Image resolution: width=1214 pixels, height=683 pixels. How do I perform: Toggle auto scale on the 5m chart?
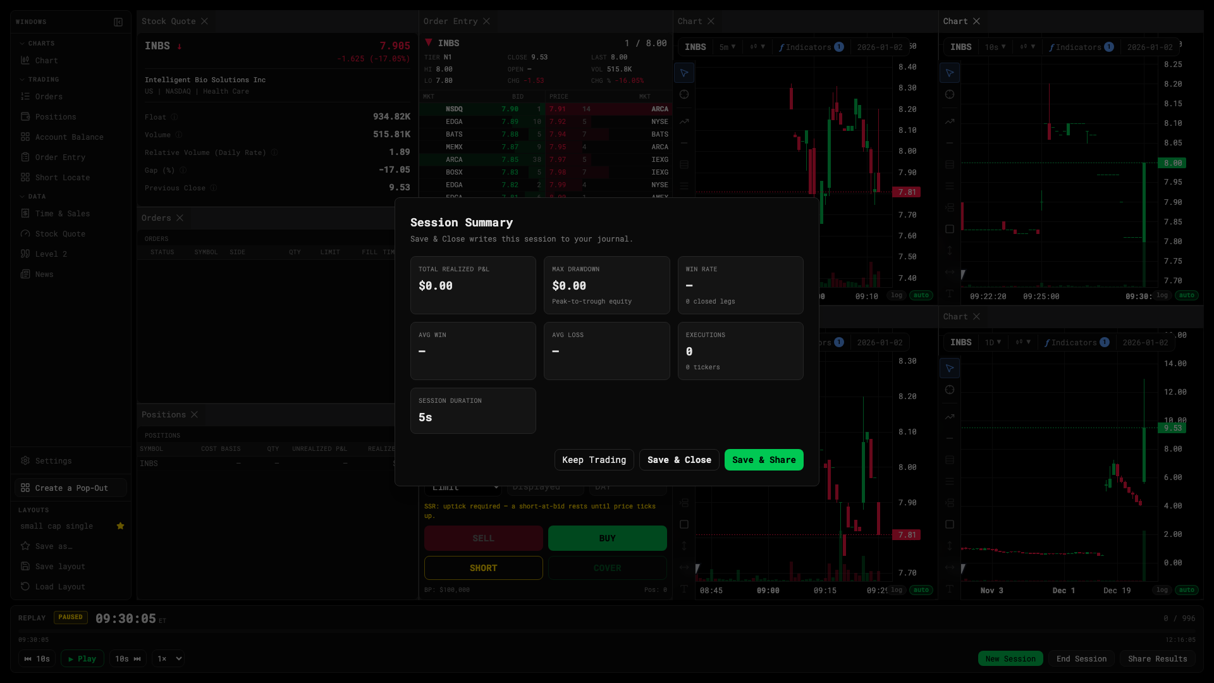(x=921, y=295)
